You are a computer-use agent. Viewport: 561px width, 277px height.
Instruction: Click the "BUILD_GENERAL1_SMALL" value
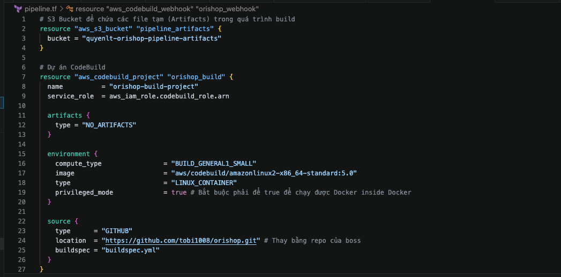(x=214, y=164)
